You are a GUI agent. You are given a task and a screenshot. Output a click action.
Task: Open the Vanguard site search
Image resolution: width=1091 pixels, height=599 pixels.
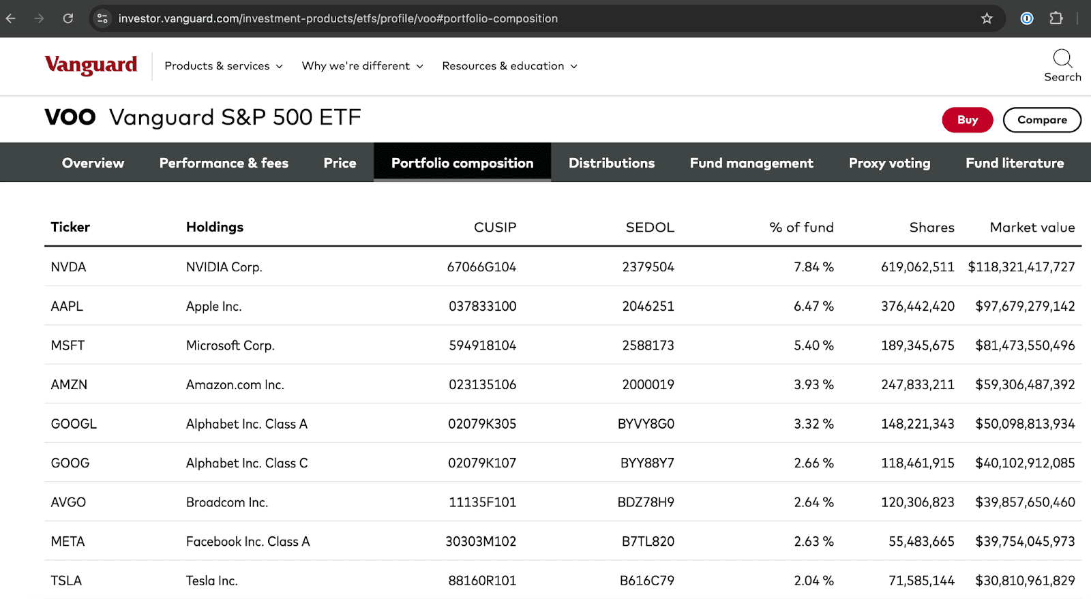(1062, 66)
